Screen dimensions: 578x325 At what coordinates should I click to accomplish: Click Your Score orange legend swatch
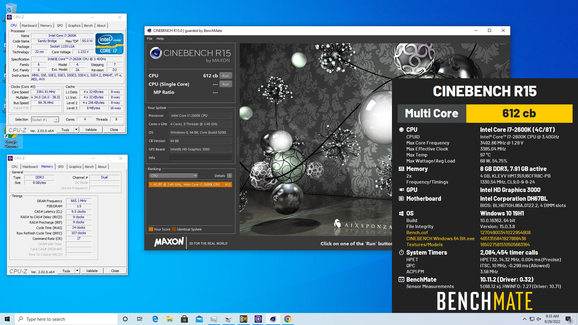(151, 229)
